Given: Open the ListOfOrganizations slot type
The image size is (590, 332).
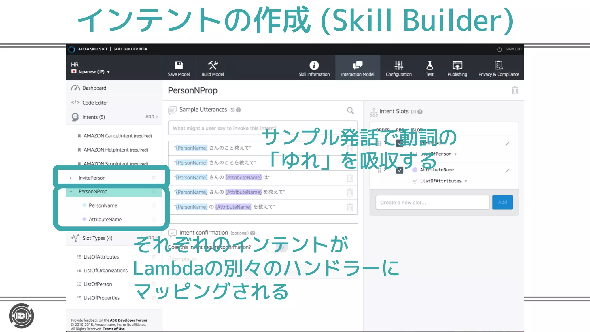Looking at the screenshot, I should tap(105, 271).
